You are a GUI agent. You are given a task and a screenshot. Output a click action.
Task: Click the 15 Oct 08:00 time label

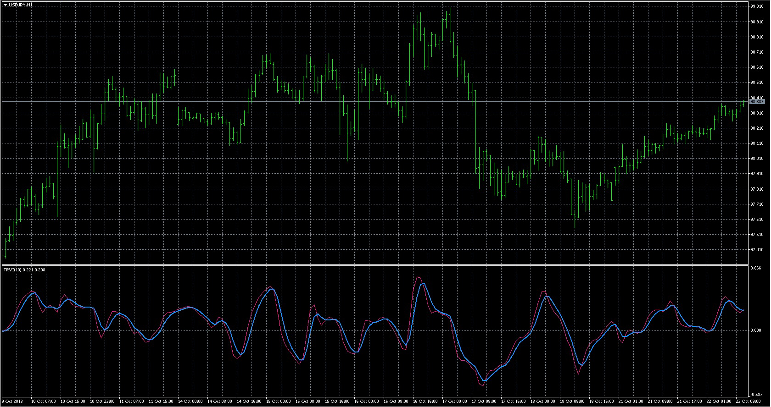pos(308,401)
